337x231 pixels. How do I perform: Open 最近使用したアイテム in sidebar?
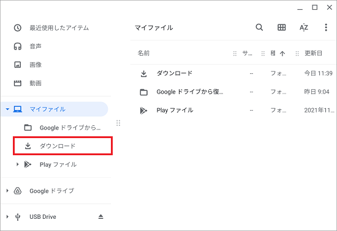(59, 28)
